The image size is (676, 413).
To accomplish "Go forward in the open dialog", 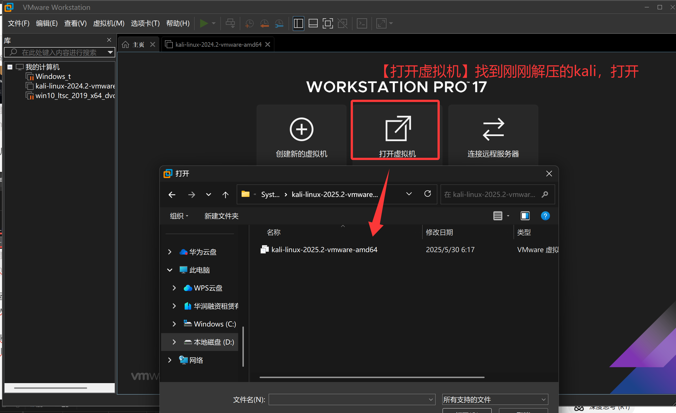I will click(191, 195).
